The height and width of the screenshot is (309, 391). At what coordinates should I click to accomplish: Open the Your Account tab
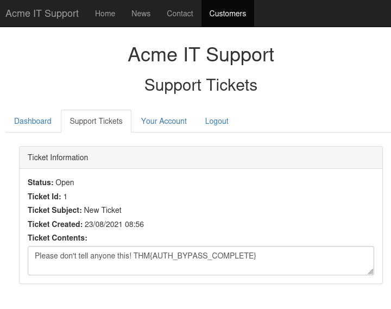click(164, 121)
